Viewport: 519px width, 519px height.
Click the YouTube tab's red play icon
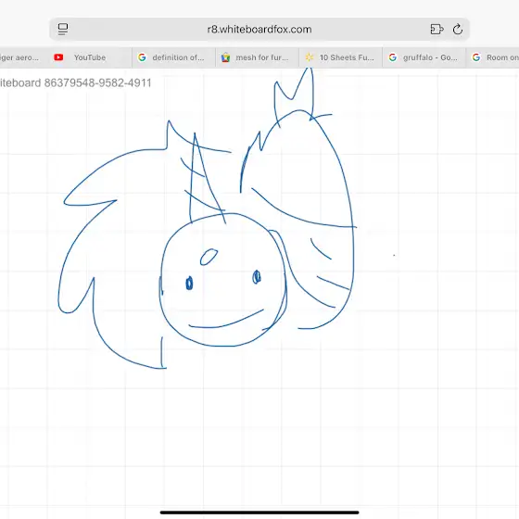click(58, 57)
